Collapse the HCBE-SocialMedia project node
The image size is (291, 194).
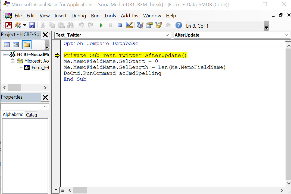pyautogui.click(x=5, y=55)
